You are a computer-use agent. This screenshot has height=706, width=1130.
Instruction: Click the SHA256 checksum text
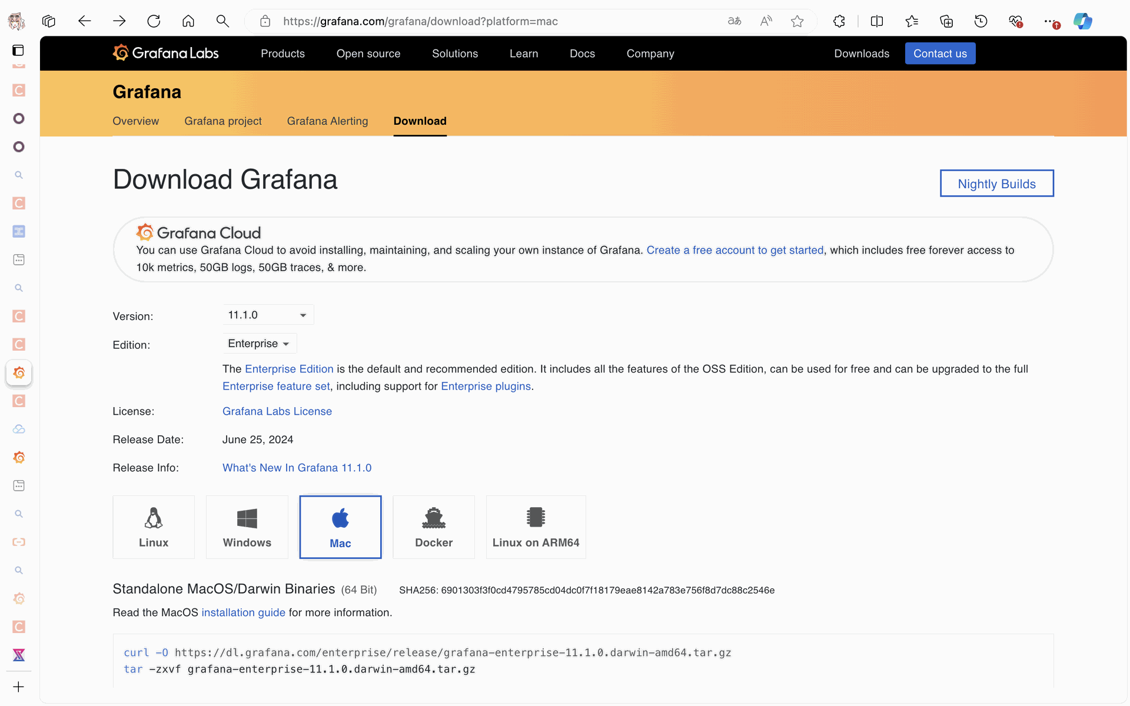tap(587, 590)
